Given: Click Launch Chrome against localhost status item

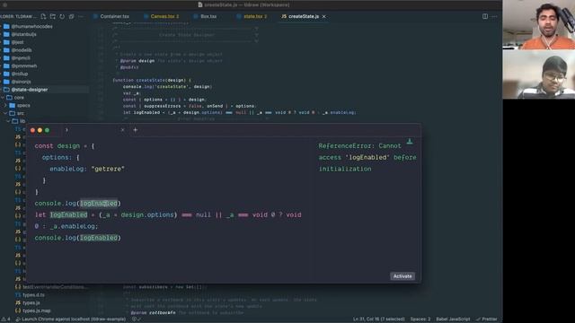Looking at the screenshot, I should 70,319.
